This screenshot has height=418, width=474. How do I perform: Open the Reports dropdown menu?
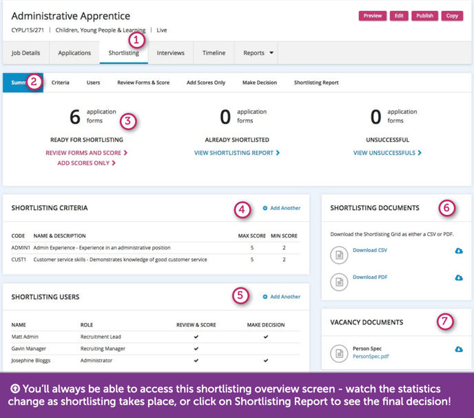pos(258,53)
